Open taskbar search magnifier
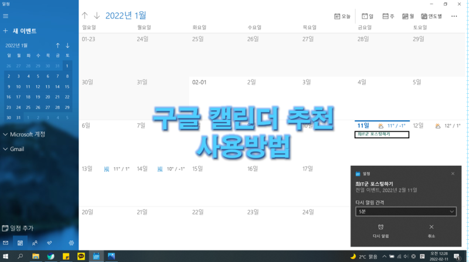 [x=21, y=256]
